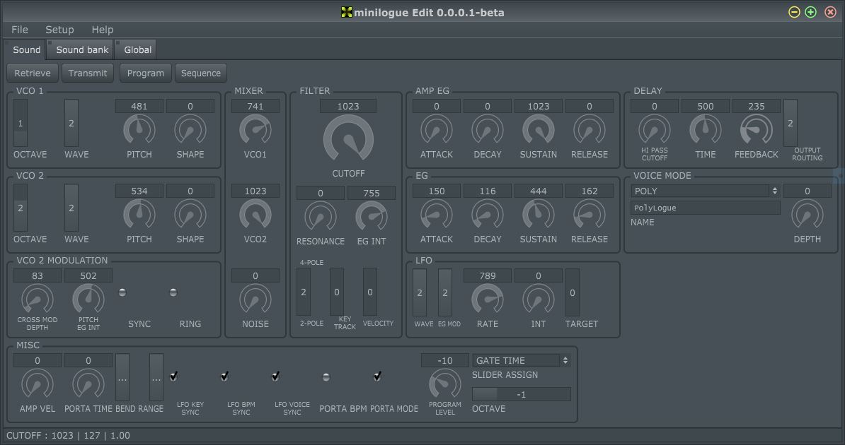Click the filter 4-POLE/2-POLE slider
Image resolution: width=845 pixels, height=445 pixels.
304,292
